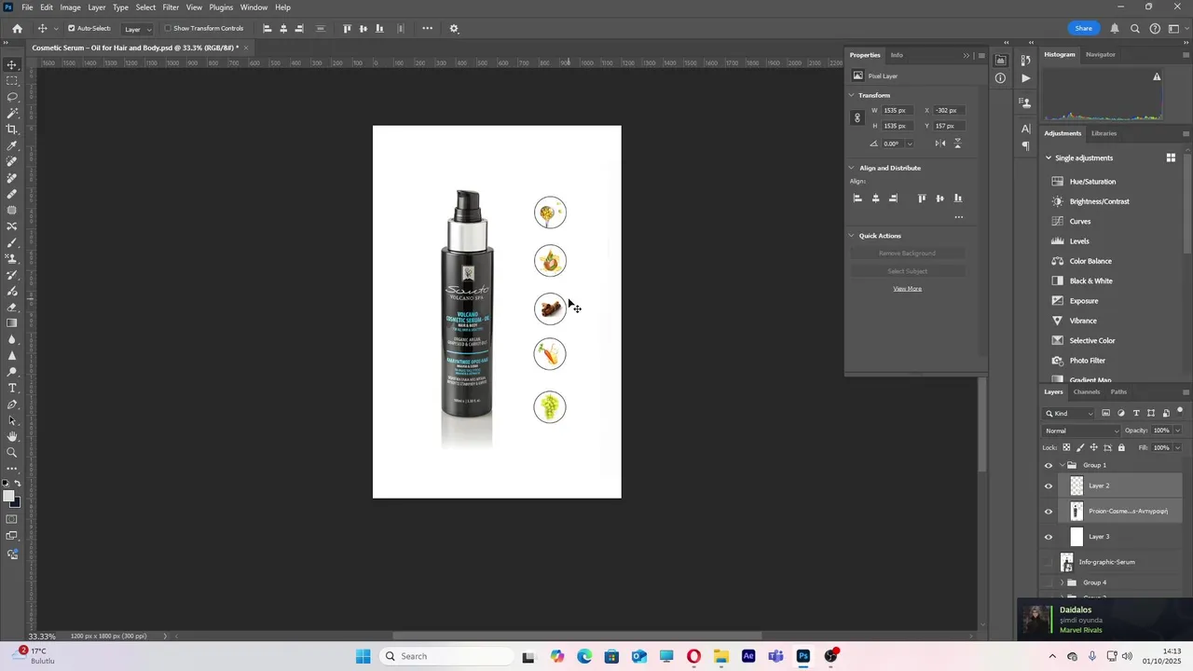Flip horizontal in Properties Transform
This screenshot has height=671, width=1193.
939,144
